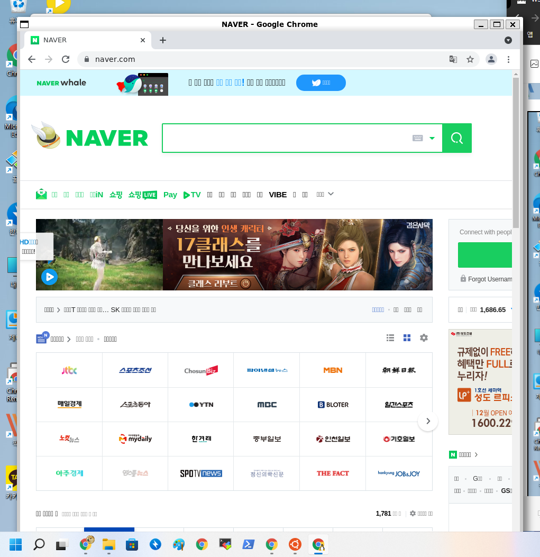Viewport: 540px width, 557px height.
Task: Click the Chrome forward arrow button
Action: pos(49,59)
